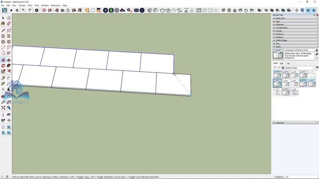This screenshot has width=319, height=179.
Task: Expand the Scenes panel
Action: (x=295, y=31)
